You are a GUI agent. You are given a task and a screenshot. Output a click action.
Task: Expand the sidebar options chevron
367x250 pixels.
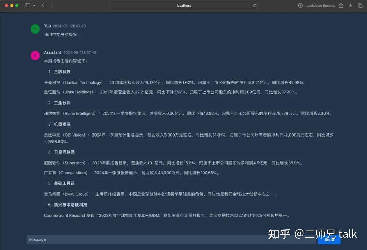click(35, 5)
